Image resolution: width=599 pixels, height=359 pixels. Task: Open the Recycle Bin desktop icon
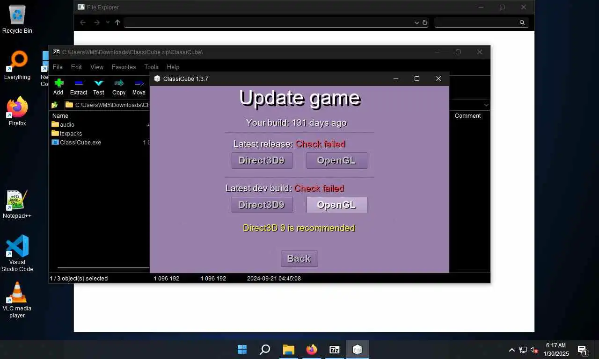click(x=17, y=20)
